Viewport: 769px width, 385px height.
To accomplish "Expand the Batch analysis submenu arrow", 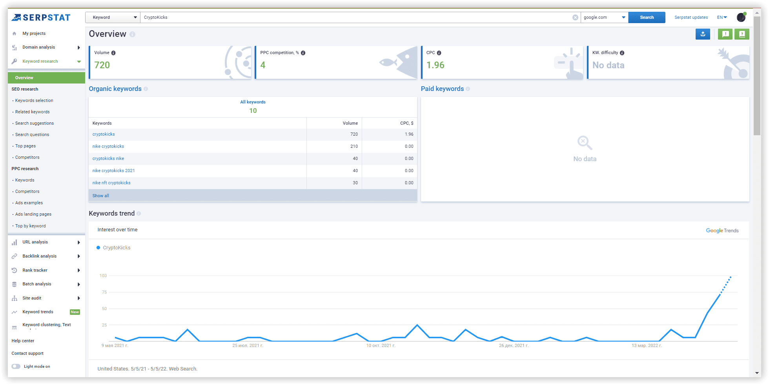I will (x=79, y=285).
